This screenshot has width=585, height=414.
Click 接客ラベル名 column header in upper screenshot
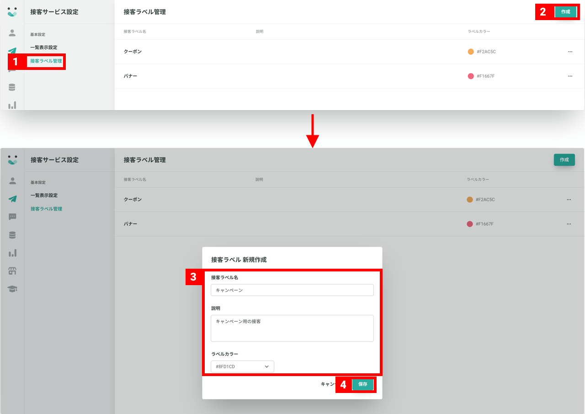pos(135,32)
